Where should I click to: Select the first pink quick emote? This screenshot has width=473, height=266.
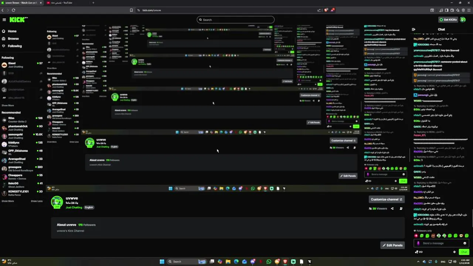click(416, 236)
